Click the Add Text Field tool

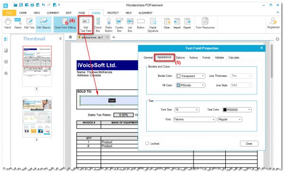[x=86, y=25]
